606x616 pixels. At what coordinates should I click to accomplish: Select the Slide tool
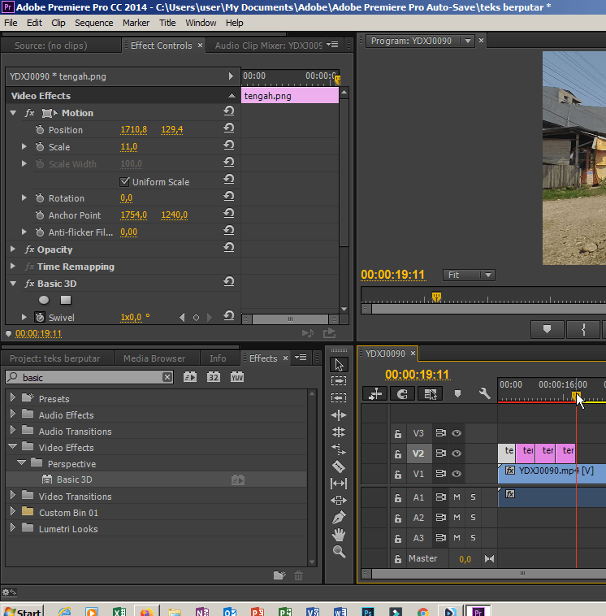(x=339, y=500)
